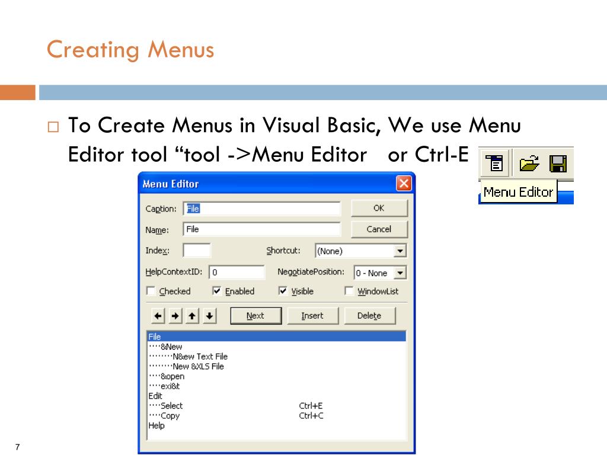The image size is (607, 455).
Task: Click the HelpContextID input field
Action: click(x=237, y=272)
